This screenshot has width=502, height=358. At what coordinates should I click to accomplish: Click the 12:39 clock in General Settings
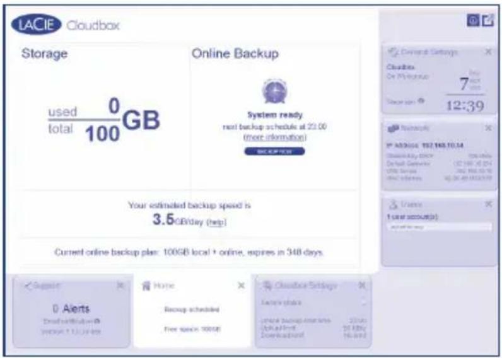[x=465, y=106]
